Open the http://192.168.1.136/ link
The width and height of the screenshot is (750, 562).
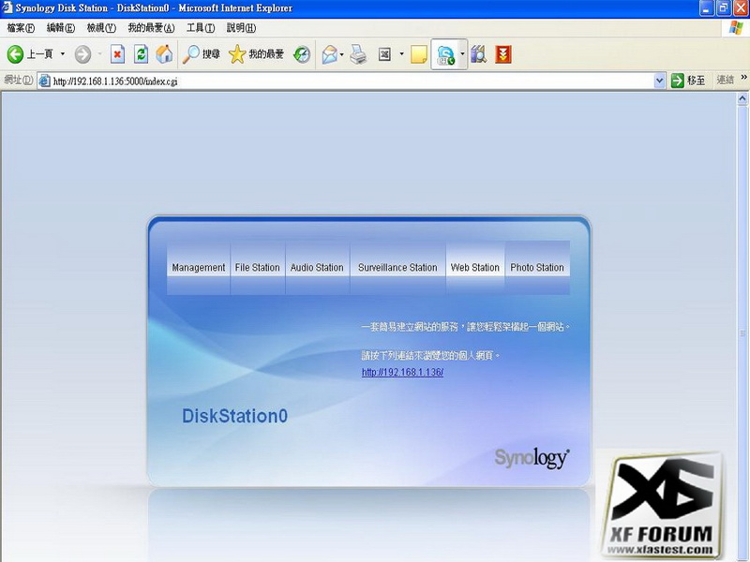[402, 372]
